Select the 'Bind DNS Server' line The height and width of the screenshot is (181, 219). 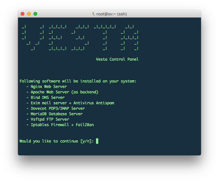click(48, 97)
